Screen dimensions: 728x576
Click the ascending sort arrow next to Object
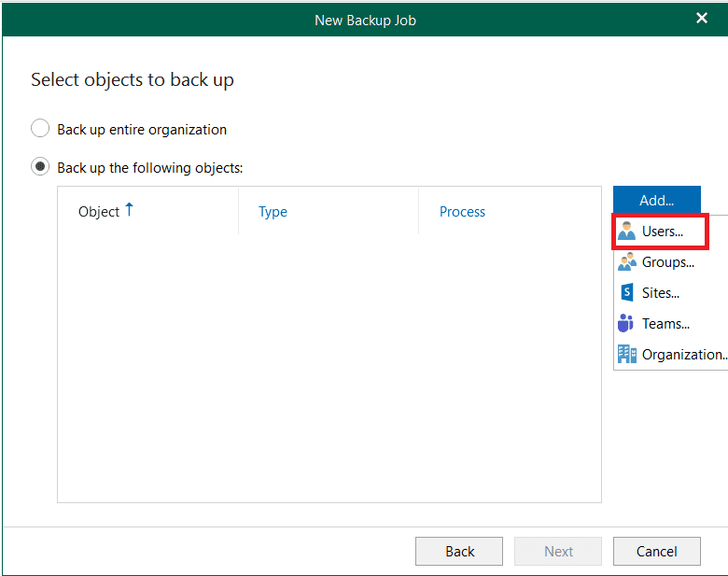[x=130, y=209]
